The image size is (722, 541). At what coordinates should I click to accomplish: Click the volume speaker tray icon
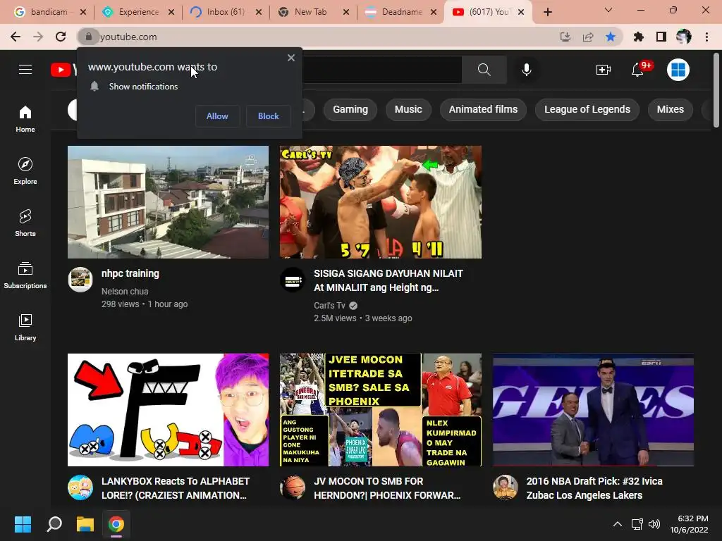coord(654,524)
